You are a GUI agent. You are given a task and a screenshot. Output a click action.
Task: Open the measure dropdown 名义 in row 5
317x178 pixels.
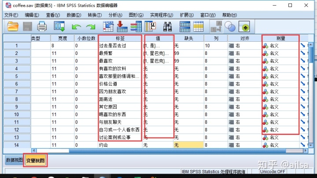point(280,76)
